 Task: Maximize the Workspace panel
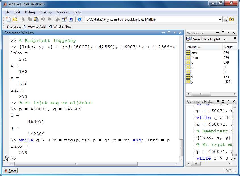223,33
